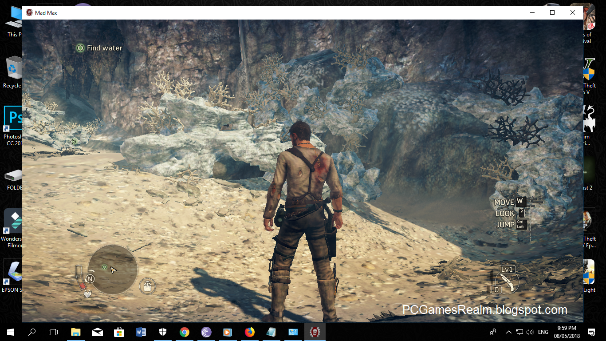Open File Explorer from the taskbar
606x341 pixels.
(76, 332)
